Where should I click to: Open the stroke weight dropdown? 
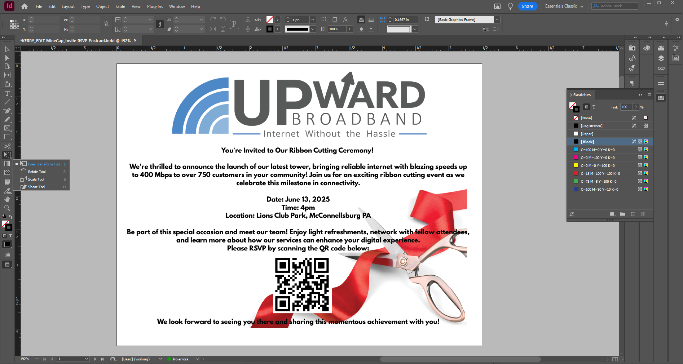point(313,19)
